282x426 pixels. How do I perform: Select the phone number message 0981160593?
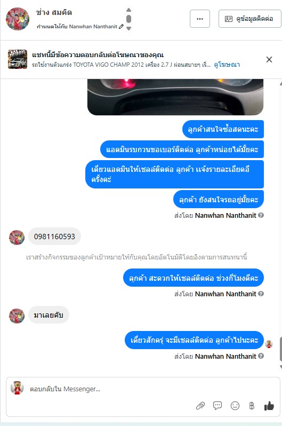pos(54,236)
